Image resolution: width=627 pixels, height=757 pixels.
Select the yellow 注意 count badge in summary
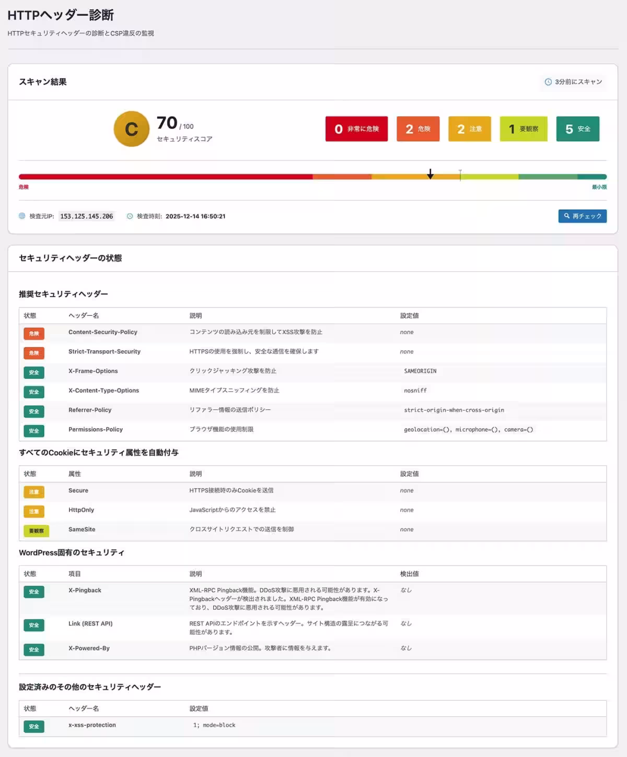[469, 129]
